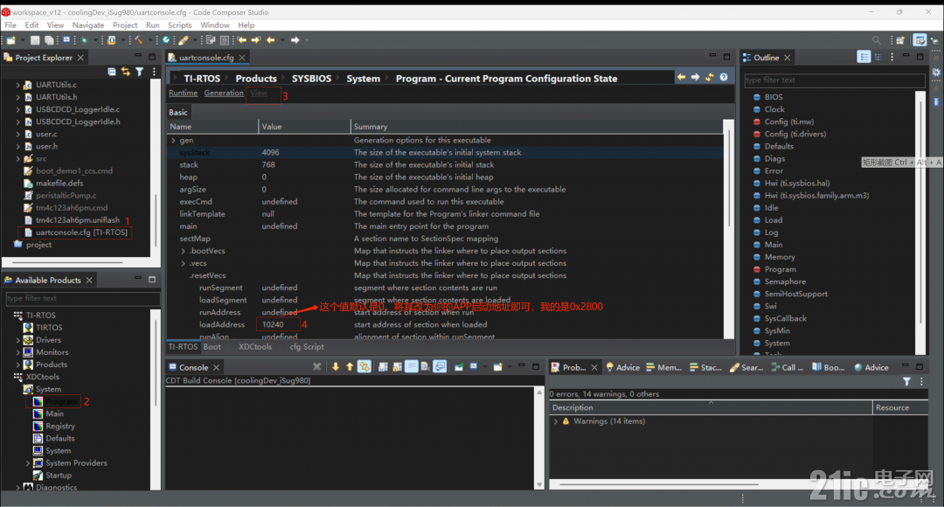Expand the src folder node
944x507 pixels.
pyautogui.click(x=17, y=159)
